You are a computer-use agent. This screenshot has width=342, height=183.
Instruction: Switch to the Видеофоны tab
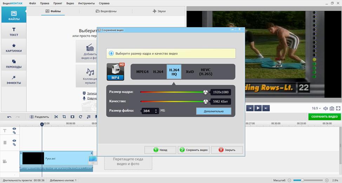106,11
